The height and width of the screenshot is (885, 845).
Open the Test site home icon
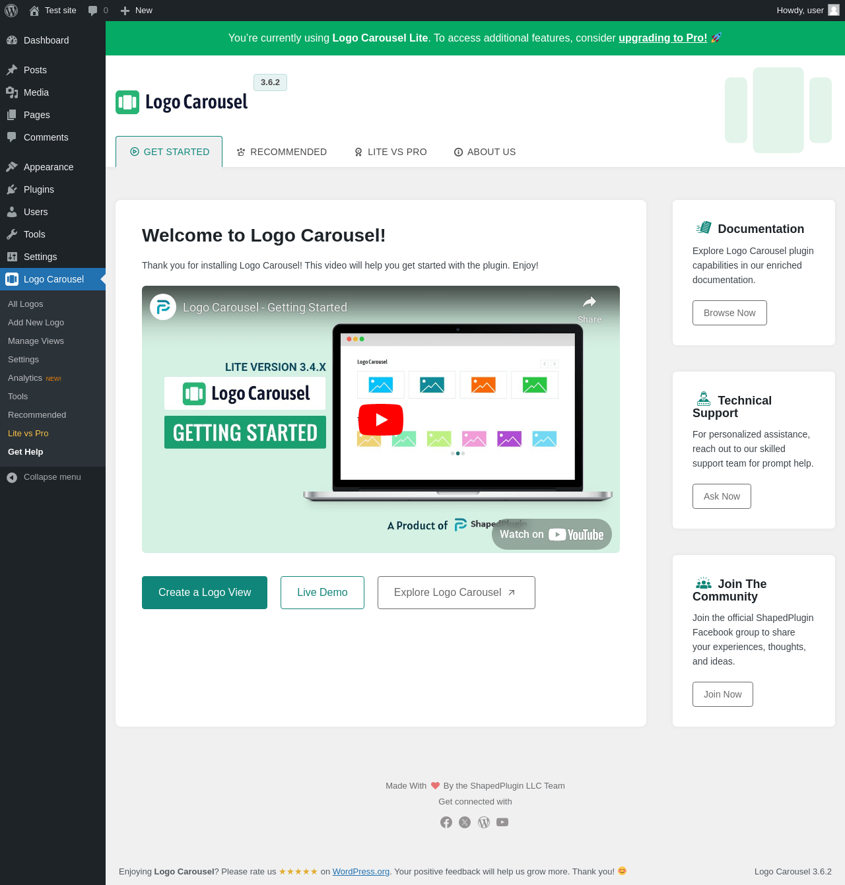tap(34, 11)
